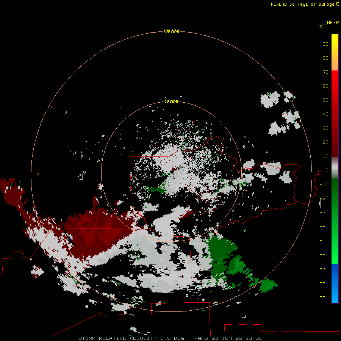Click the 0 value on the velocity scale

[x=327, y=170]
